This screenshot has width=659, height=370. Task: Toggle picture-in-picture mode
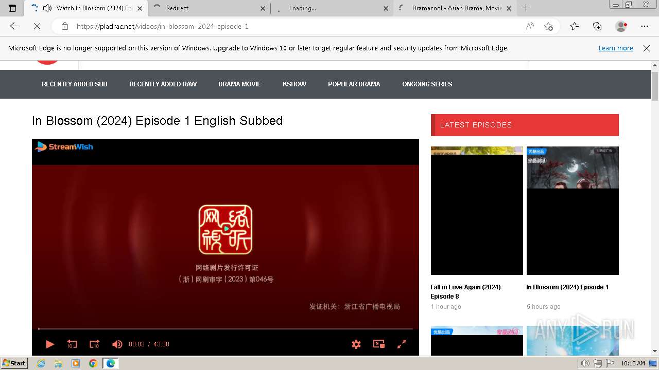pos(379,344)
